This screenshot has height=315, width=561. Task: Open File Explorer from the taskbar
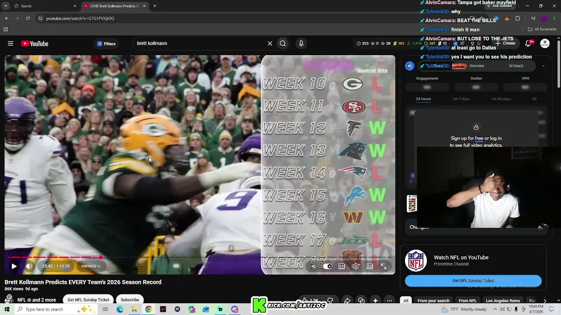pos(134,309)
